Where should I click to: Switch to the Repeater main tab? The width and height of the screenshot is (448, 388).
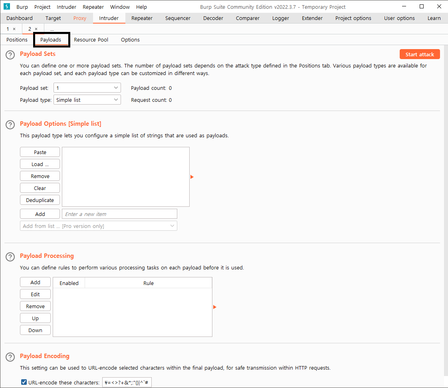click(x=142, y=18)
